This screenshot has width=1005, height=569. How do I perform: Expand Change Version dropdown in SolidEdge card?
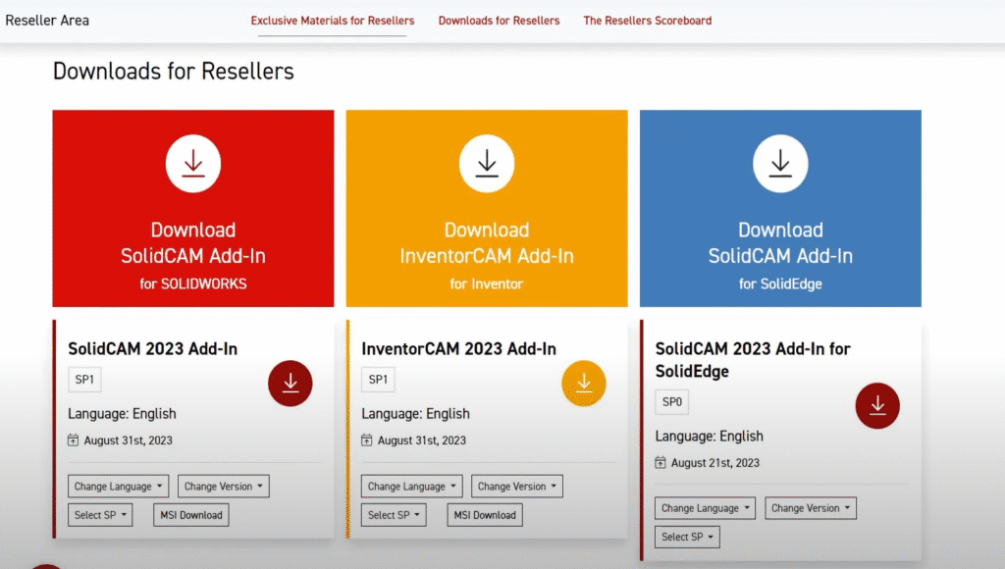[810, 508]
